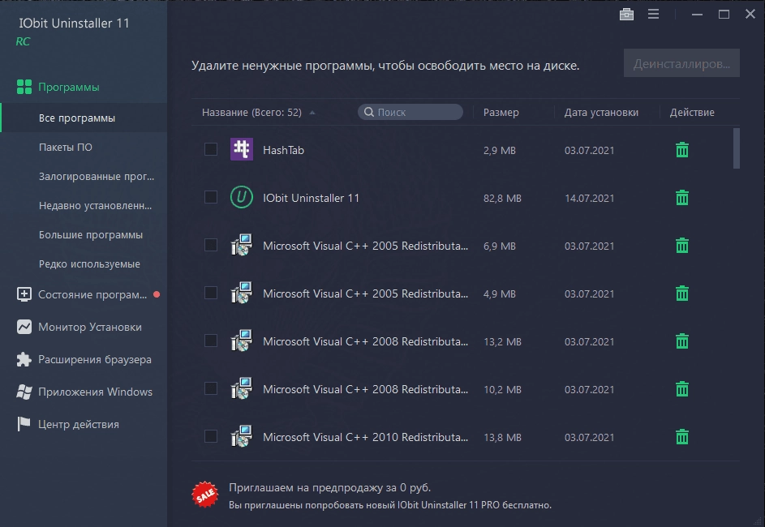This screenshot has height=527, width=765.
Task: Click the Поиск search field
Action: [x=410, y=112]
